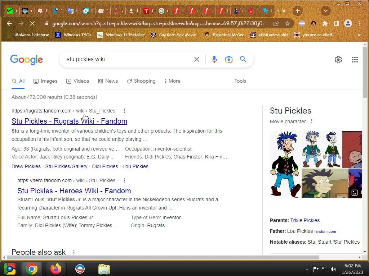This screenshot has height=276, width=369.
Task: Bookmark this page with the star
Action: pyautogui.click(x=287, y=23)
